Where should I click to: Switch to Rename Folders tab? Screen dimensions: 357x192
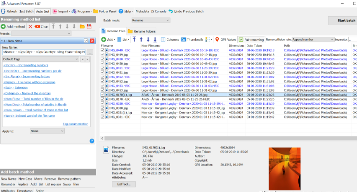[x=142, y=31]
